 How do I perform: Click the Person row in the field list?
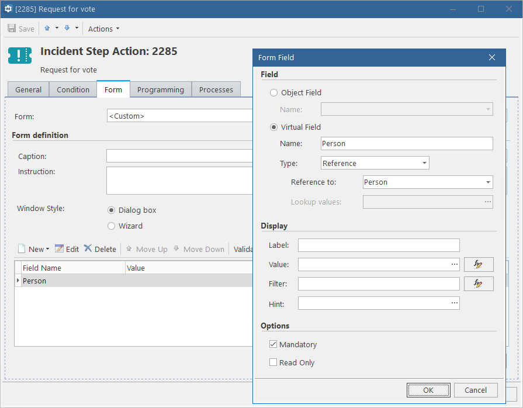pyautogui.click(x=34, y=281)
